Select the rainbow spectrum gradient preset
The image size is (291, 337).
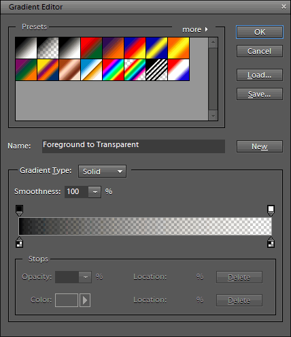[x=113, y=70]
